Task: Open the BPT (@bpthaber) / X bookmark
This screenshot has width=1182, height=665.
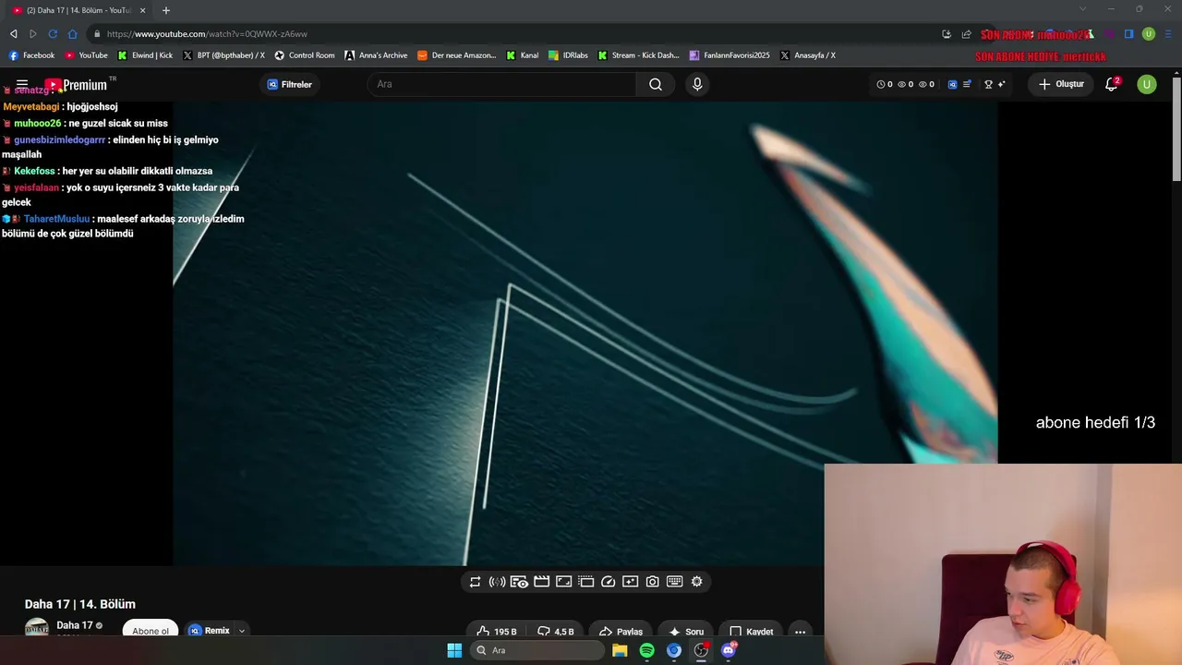Action: point(223,55)
